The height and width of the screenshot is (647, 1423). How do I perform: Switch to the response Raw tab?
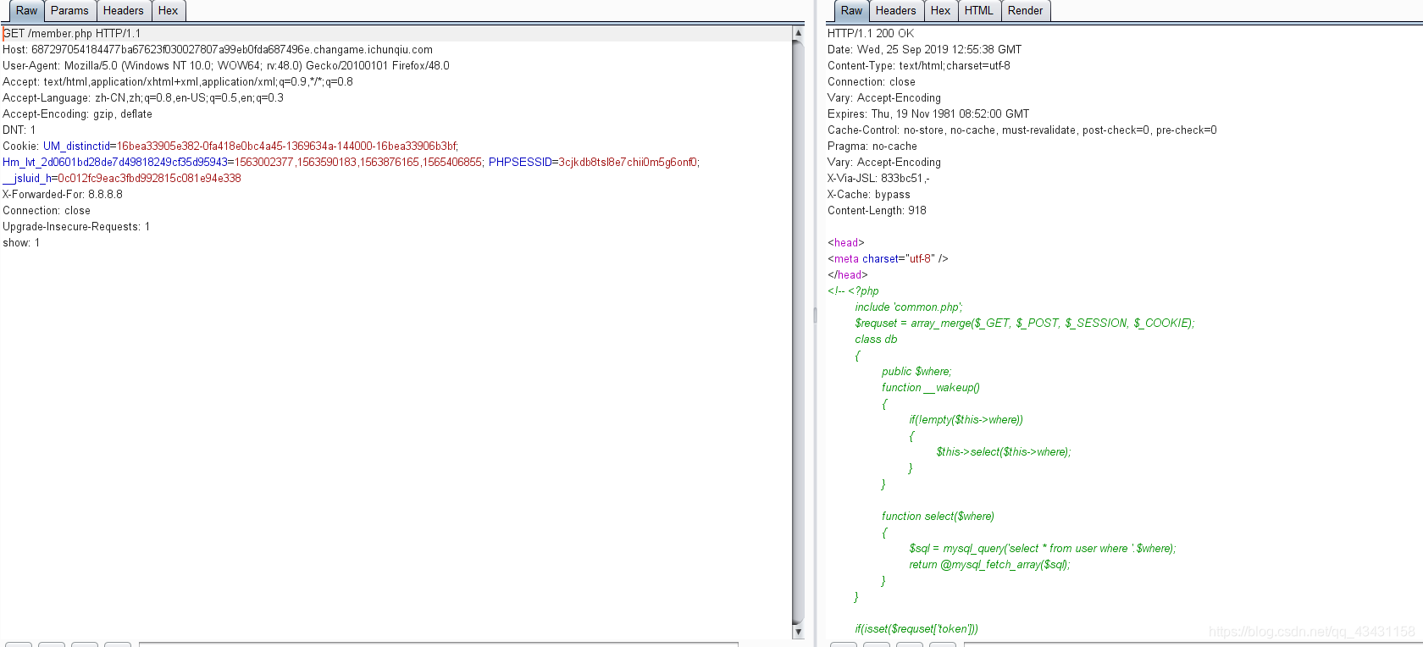[851, 11]
